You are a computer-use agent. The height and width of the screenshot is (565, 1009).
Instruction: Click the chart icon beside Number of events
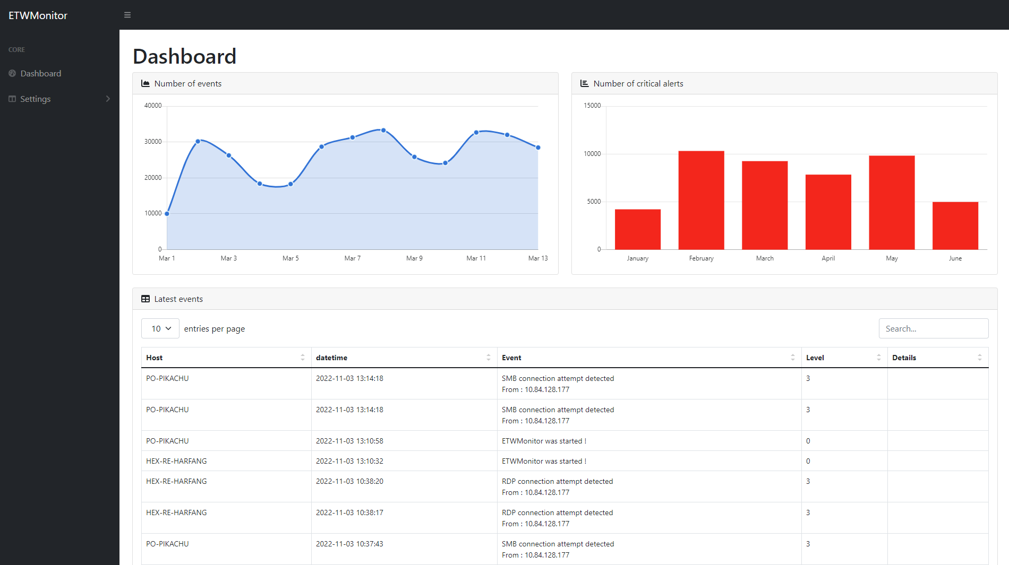(145, 83)
